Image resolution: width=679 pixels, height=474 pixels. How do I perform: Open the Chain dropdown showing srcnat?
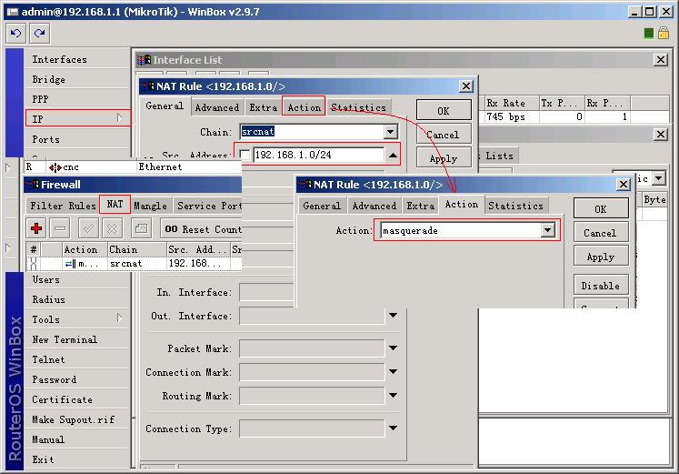click(390, 132)
